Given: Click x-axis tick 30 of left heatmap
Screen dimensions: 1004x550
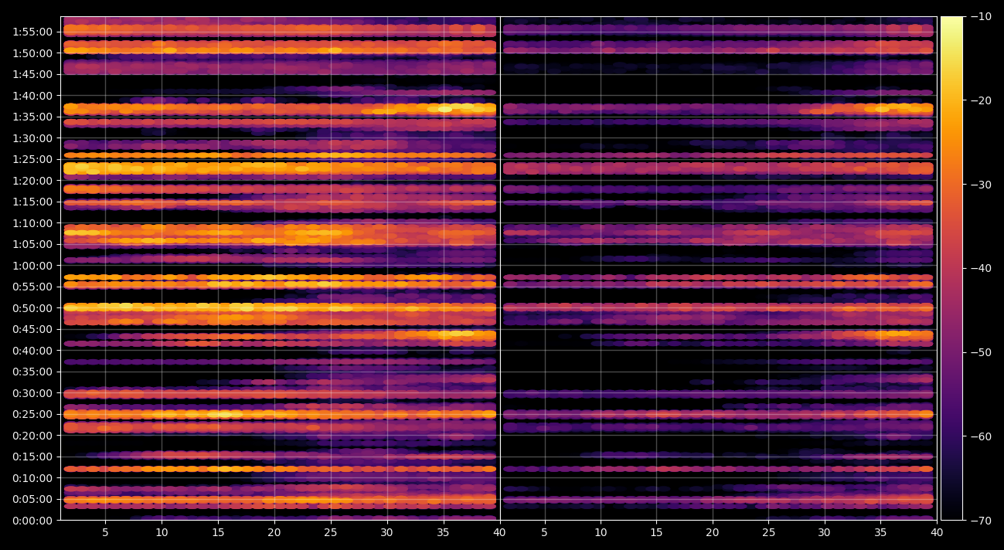Looking at the screenshot, I should 387,532.
